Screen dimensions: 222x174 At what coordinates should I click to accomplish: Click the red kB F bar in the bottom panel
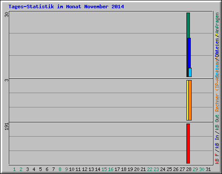point(188,144)
